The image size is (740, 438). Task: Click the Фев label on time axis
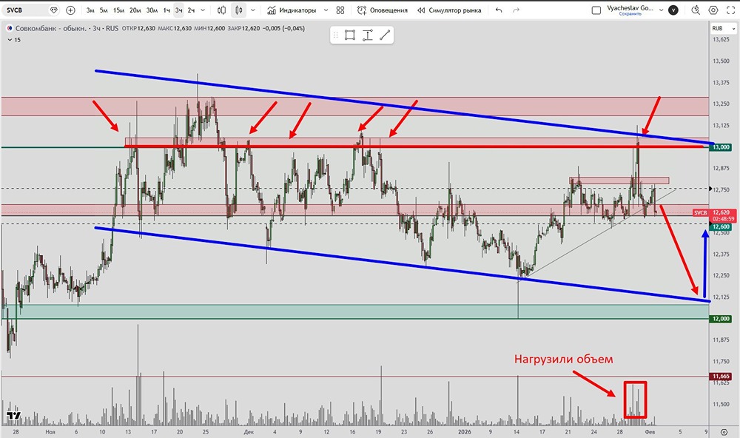[650, 432]
